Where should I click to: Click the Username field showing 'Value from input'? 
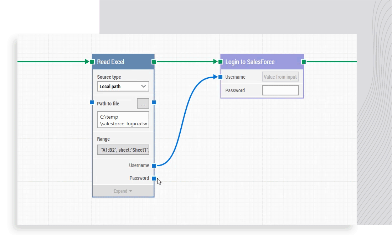tap(280, 77)
